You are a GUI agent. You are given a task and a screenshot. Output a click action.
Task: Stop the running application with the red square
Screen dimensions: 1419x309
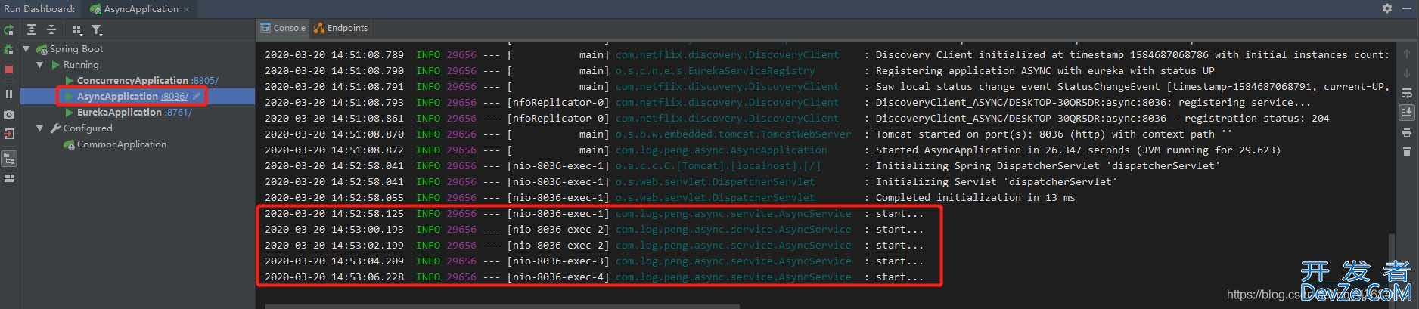tap(9, 70)
